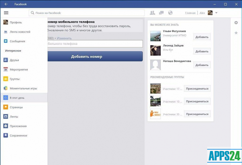
Task: Click the В этот день icon
Action: (6, 98)
